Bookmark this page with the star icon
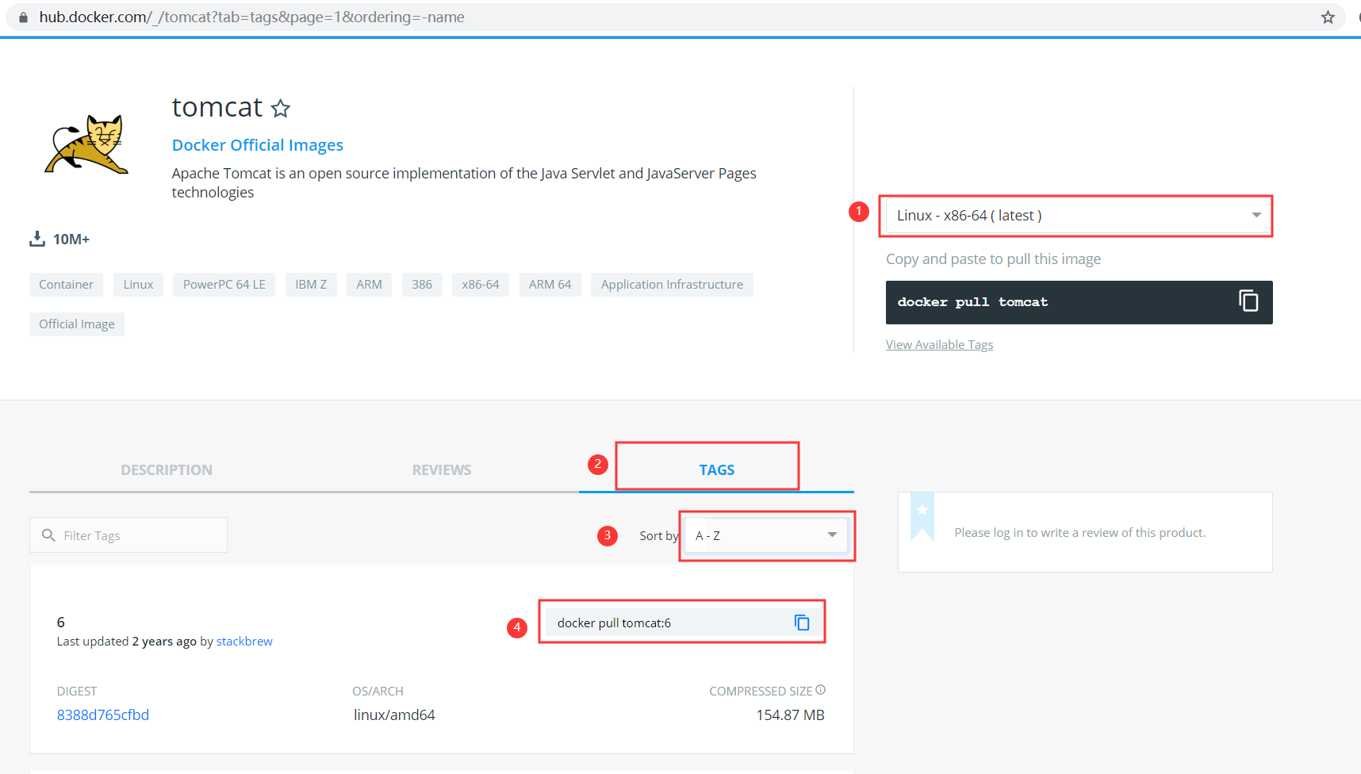The image size is (1361, 774). tap(1328, 17)
